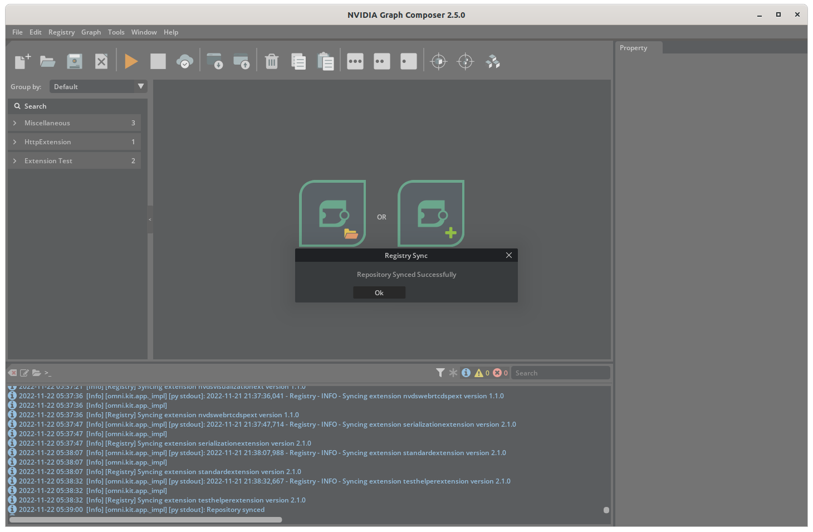The width and height of the screenshot is (813, 532).
Task: Click the console edit pencil icon
Action: 25,373
